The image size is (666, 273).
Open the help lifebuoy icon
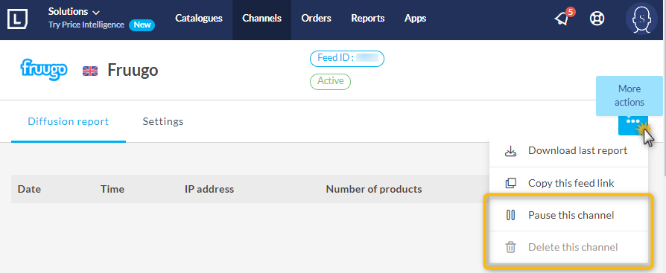pos(597,19)
